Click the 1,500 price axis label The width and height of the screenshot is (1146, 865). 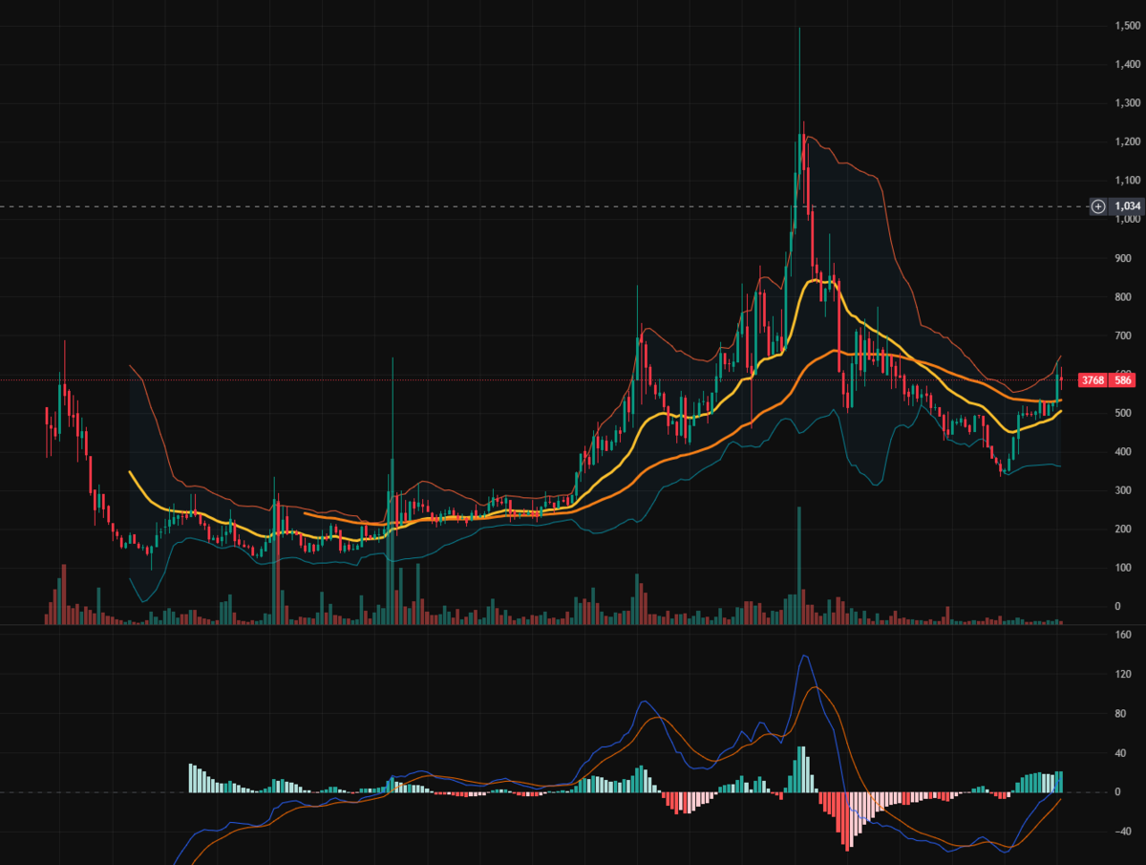[1128, 26]
